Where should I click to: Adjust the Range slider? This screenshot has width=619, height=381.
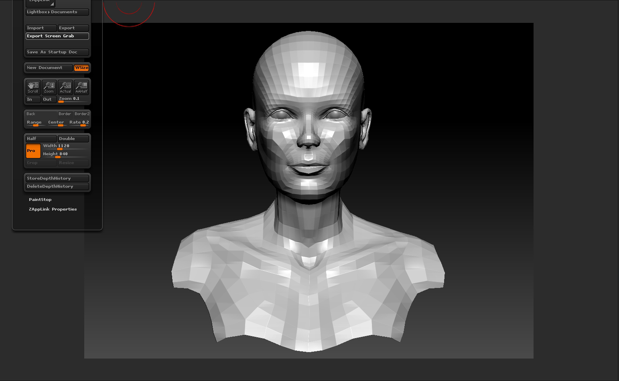pyautogui.click(x=36, y=123)
